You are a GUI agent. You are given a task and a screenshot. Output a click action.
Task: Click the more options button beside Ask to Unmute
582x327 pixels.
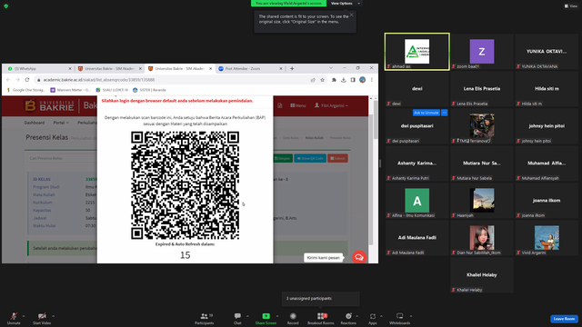click(x=445, y=113)
